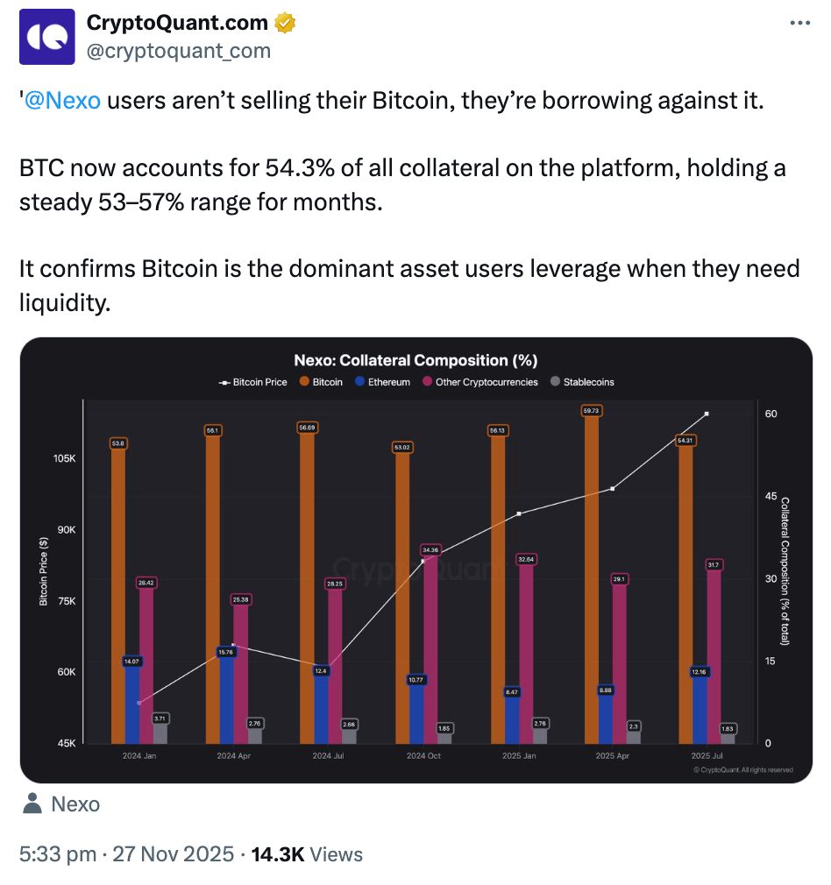Image resolution: width=831 pixels, height=885 pixels.
Task: Click the CryptoQuant.com display name
Action: [x=178, y=23]
